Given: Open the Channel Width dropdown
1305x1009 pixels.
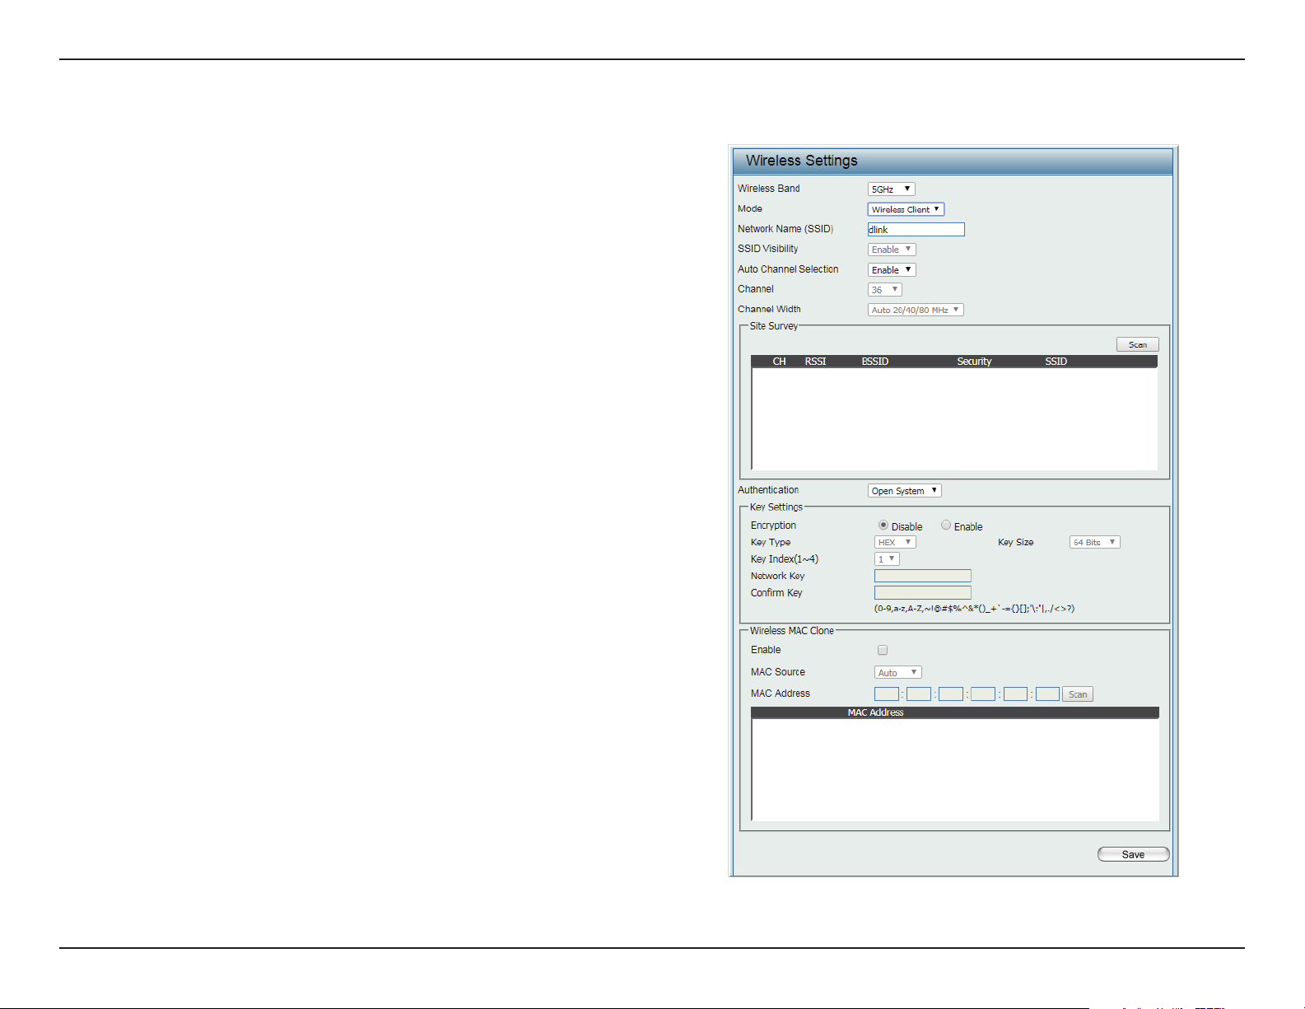Looking at the screenshot, I should pyautogui.click(x=916, y=310).
